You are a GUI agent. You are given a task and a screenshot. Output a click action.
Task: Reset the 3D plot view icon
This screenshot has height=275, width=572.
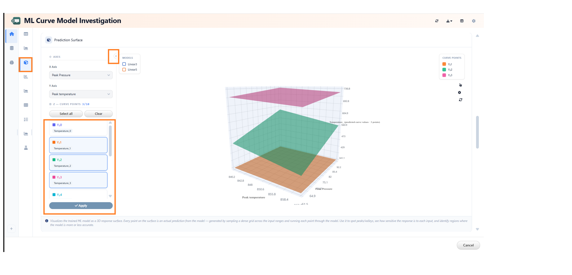click(460, 100)
